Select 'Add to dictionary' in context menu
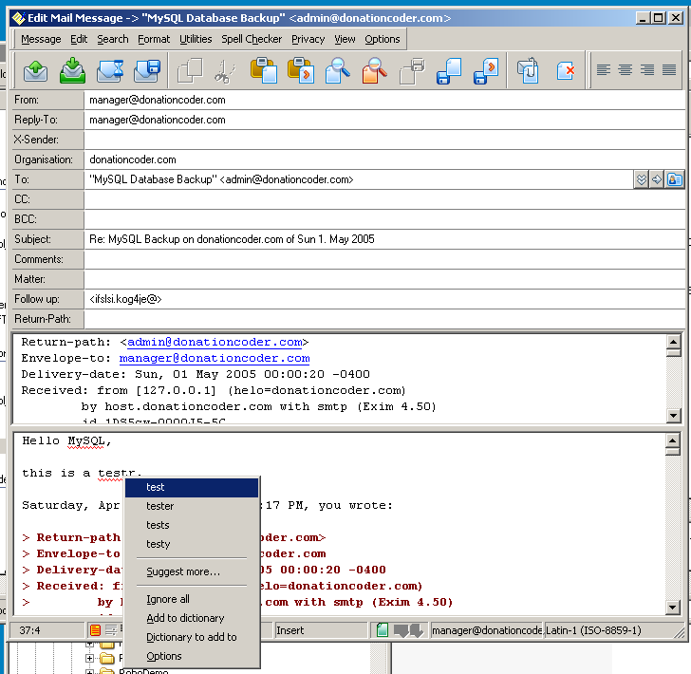The width and height of the screenshot is (691, 674). (192, 618)
